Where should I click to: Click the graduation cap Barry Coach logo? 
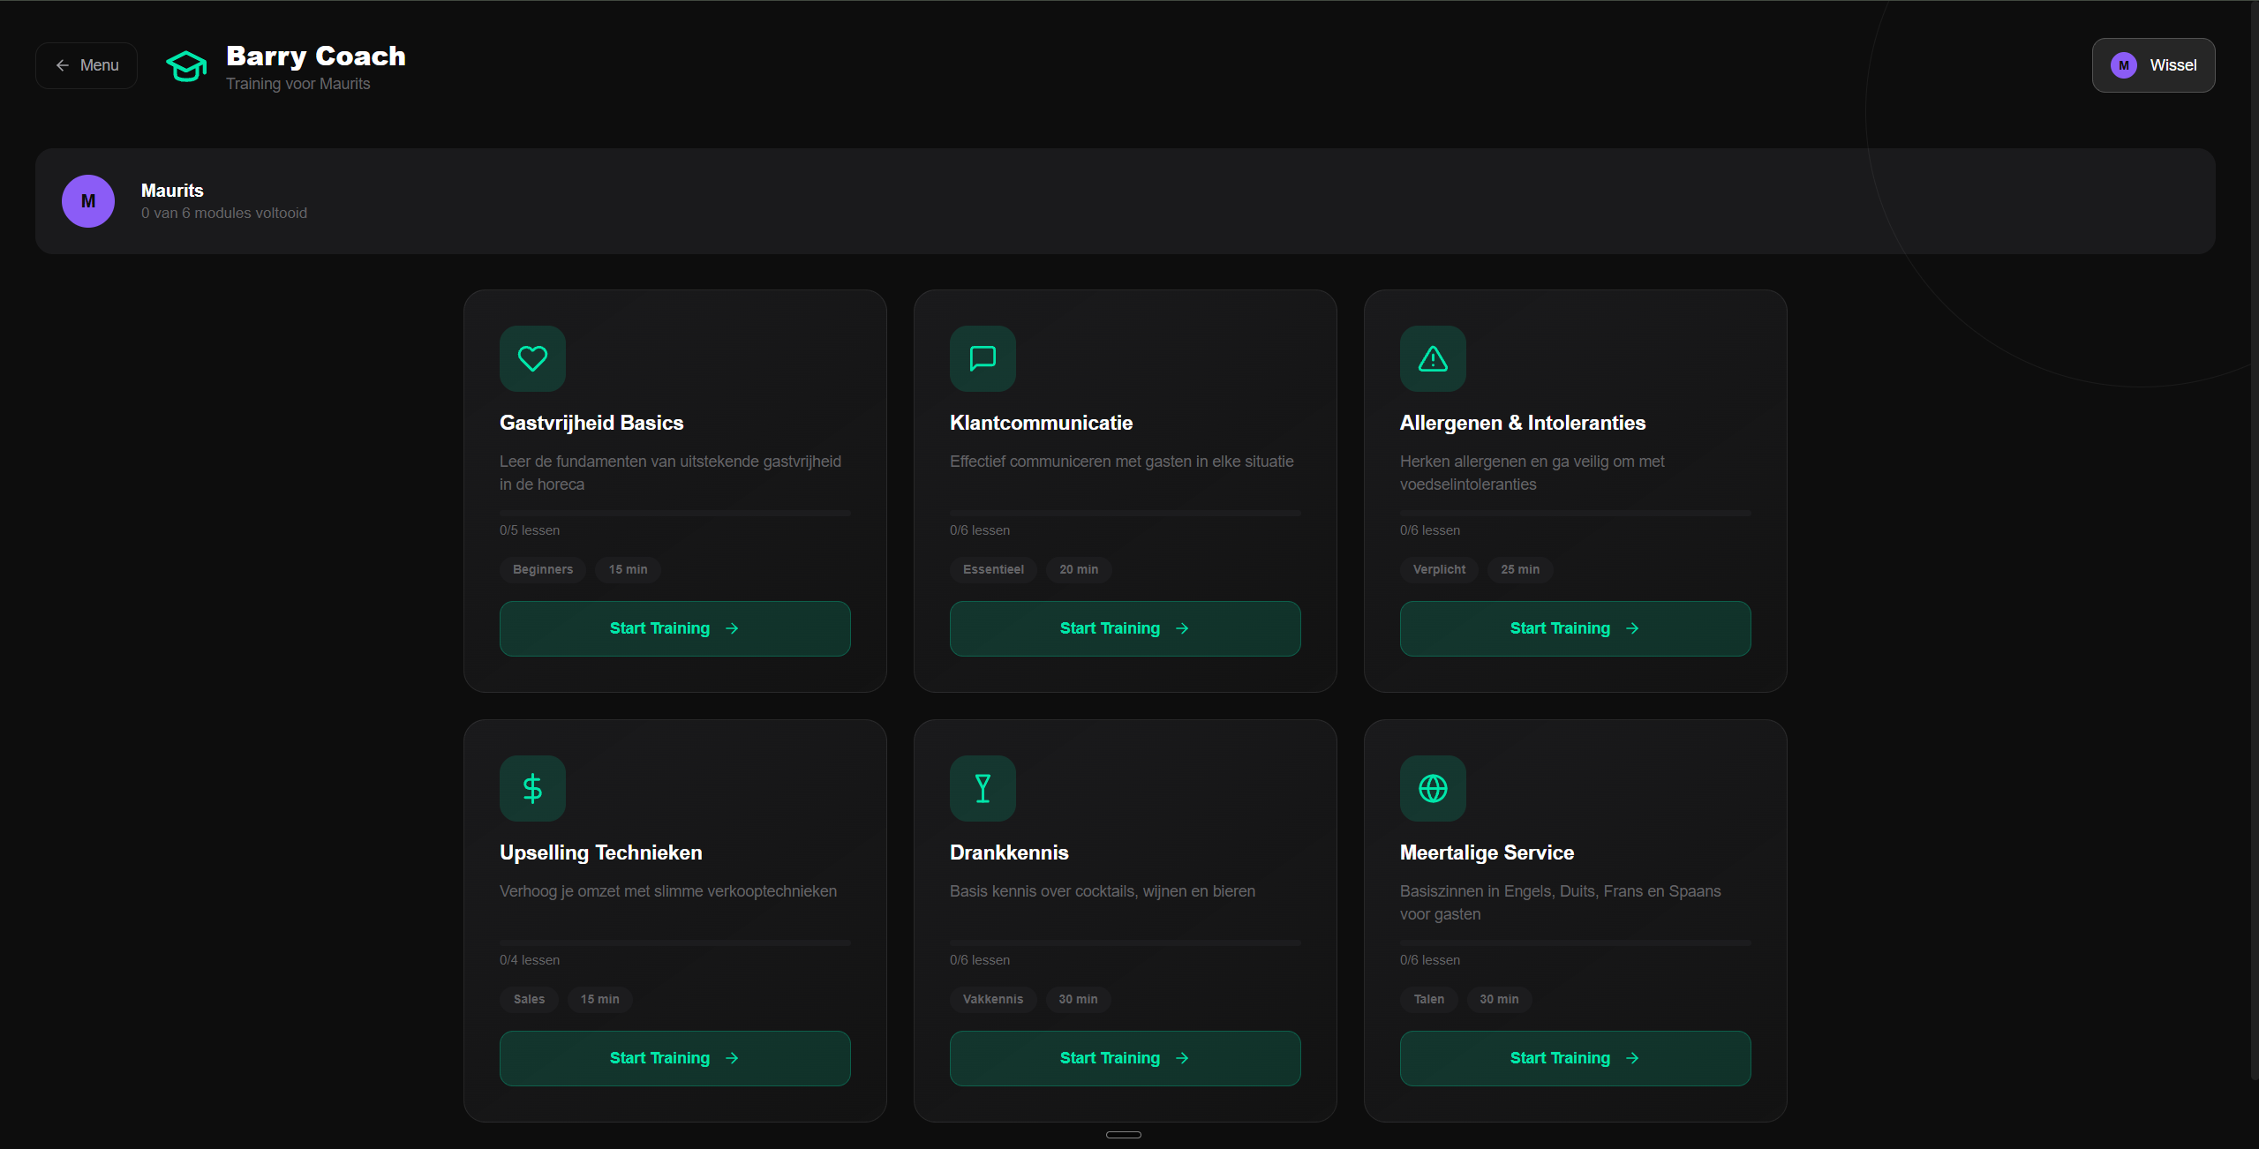[x=186, y=66]
